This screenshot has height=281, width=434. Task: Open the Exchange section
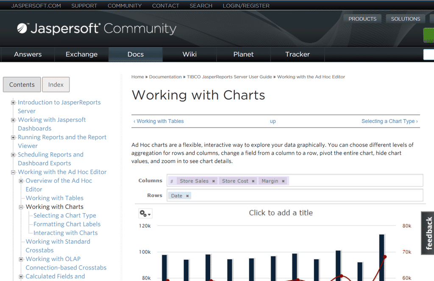pos(81,54)
